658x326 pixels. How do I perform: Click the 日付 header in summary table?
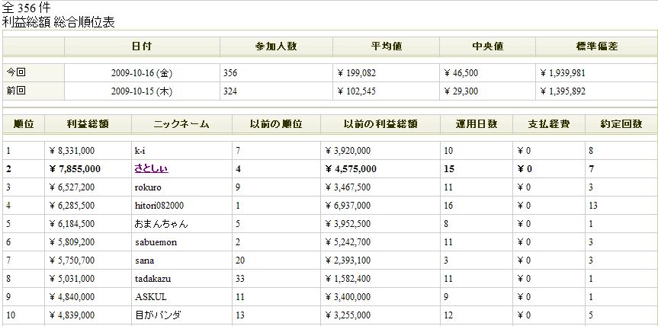142,46
